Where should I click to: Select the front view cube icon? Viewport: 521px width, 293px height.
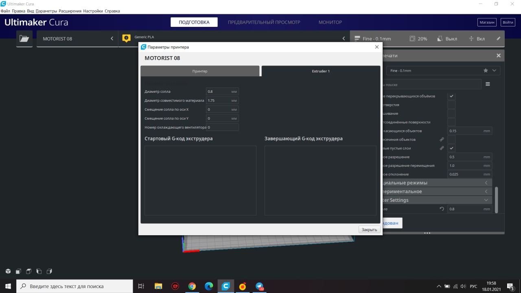(18, 271)
